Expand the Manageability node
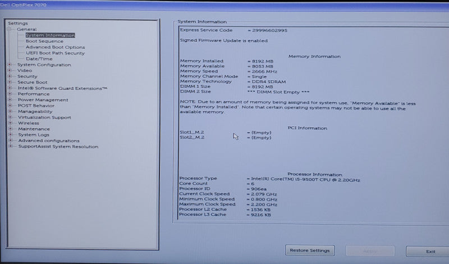This screenshot has width=449, height=264. click(x=10, y=111)
